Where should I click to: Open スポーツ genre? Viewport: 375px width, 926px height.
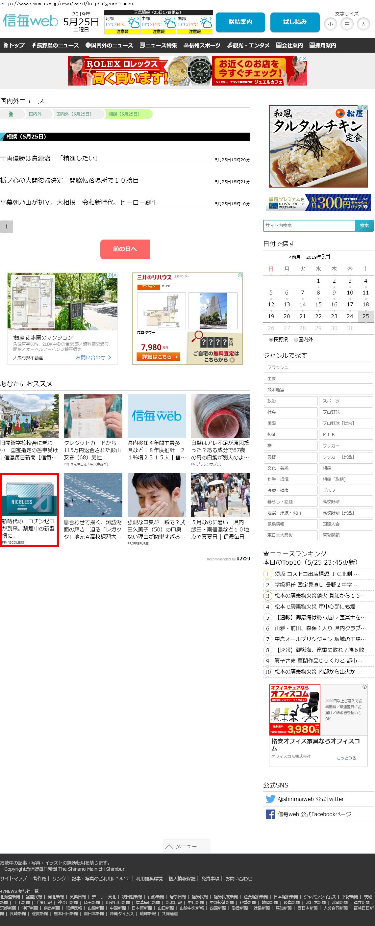[346, 401]
